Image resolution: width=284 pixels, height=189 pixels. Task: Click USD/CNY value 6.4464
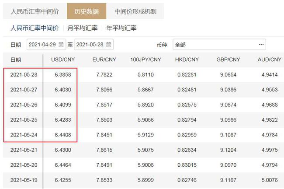(63, 165)
